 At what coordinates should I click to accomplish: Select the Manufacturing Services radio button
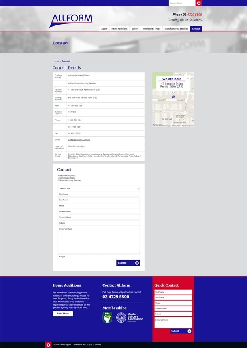[x=59, y=180]
